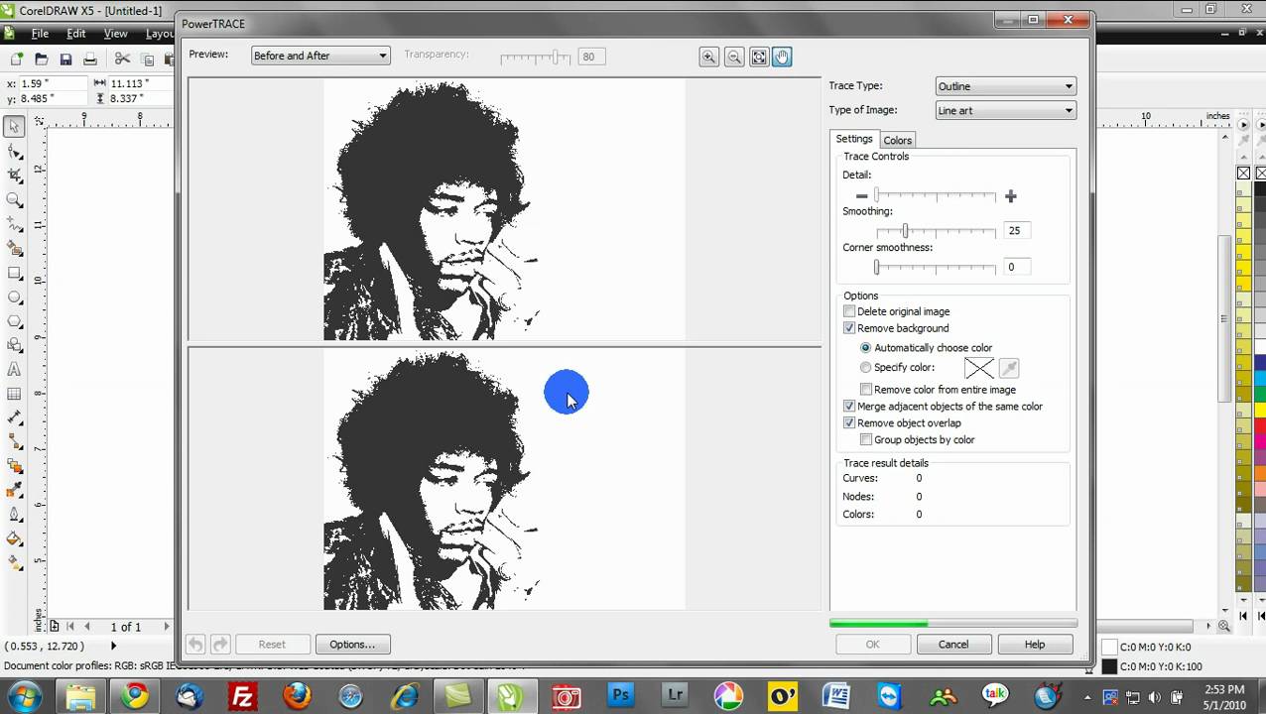Click the Windows Start button
Image resolution: width=1266 pixels, height=714 pixels.
coord(26,696)
